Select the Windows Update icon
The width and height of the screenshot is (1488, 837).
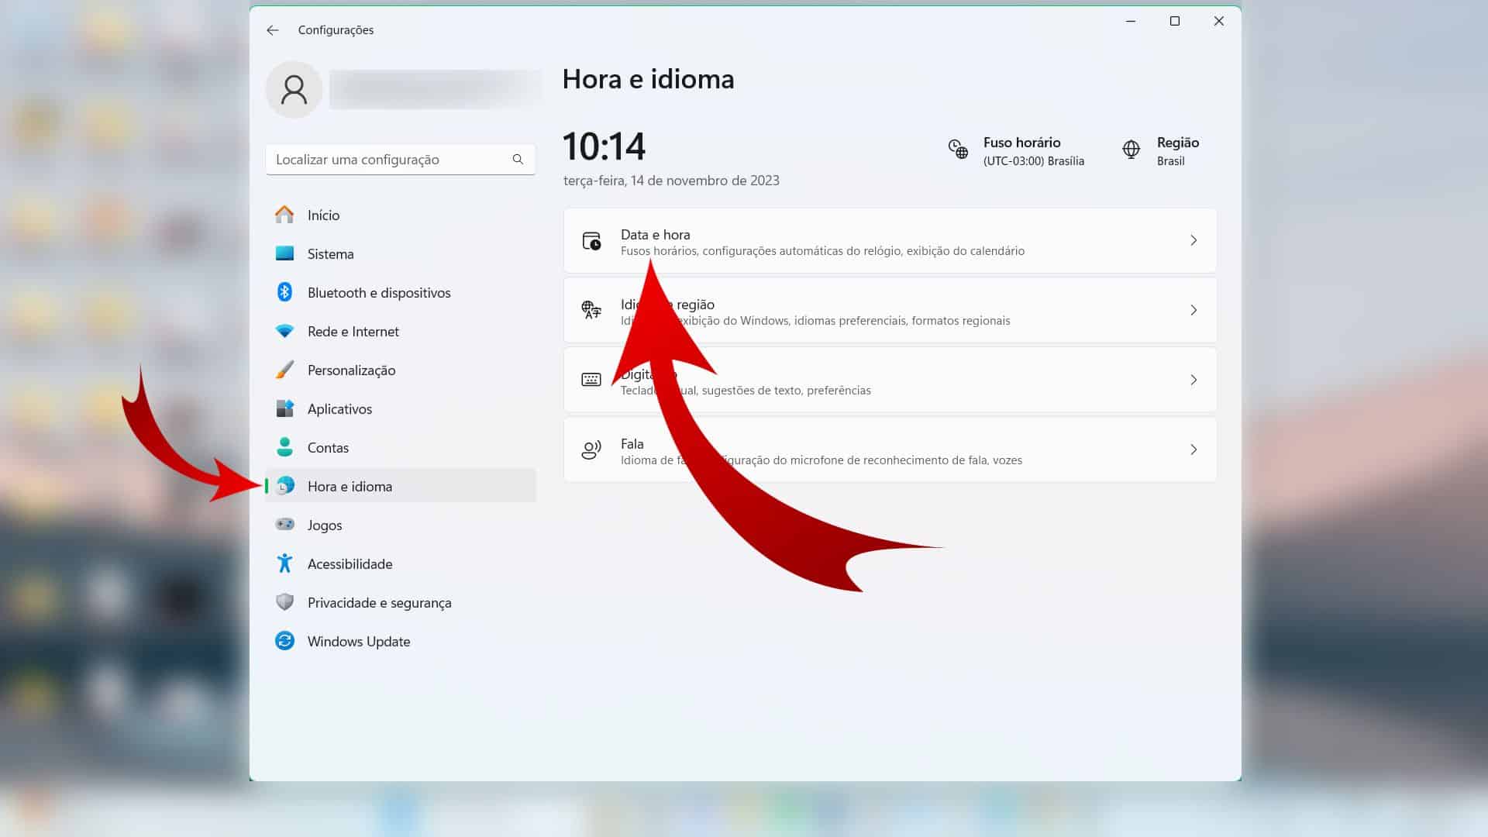click(x=285, y=641)
